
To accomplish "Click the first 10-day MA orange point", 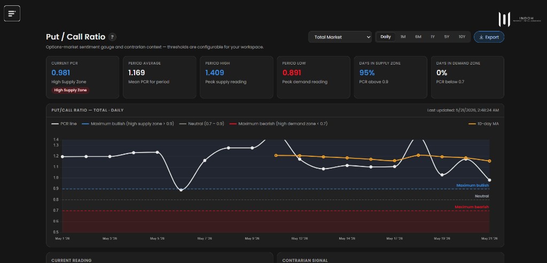I will (276, 155).
